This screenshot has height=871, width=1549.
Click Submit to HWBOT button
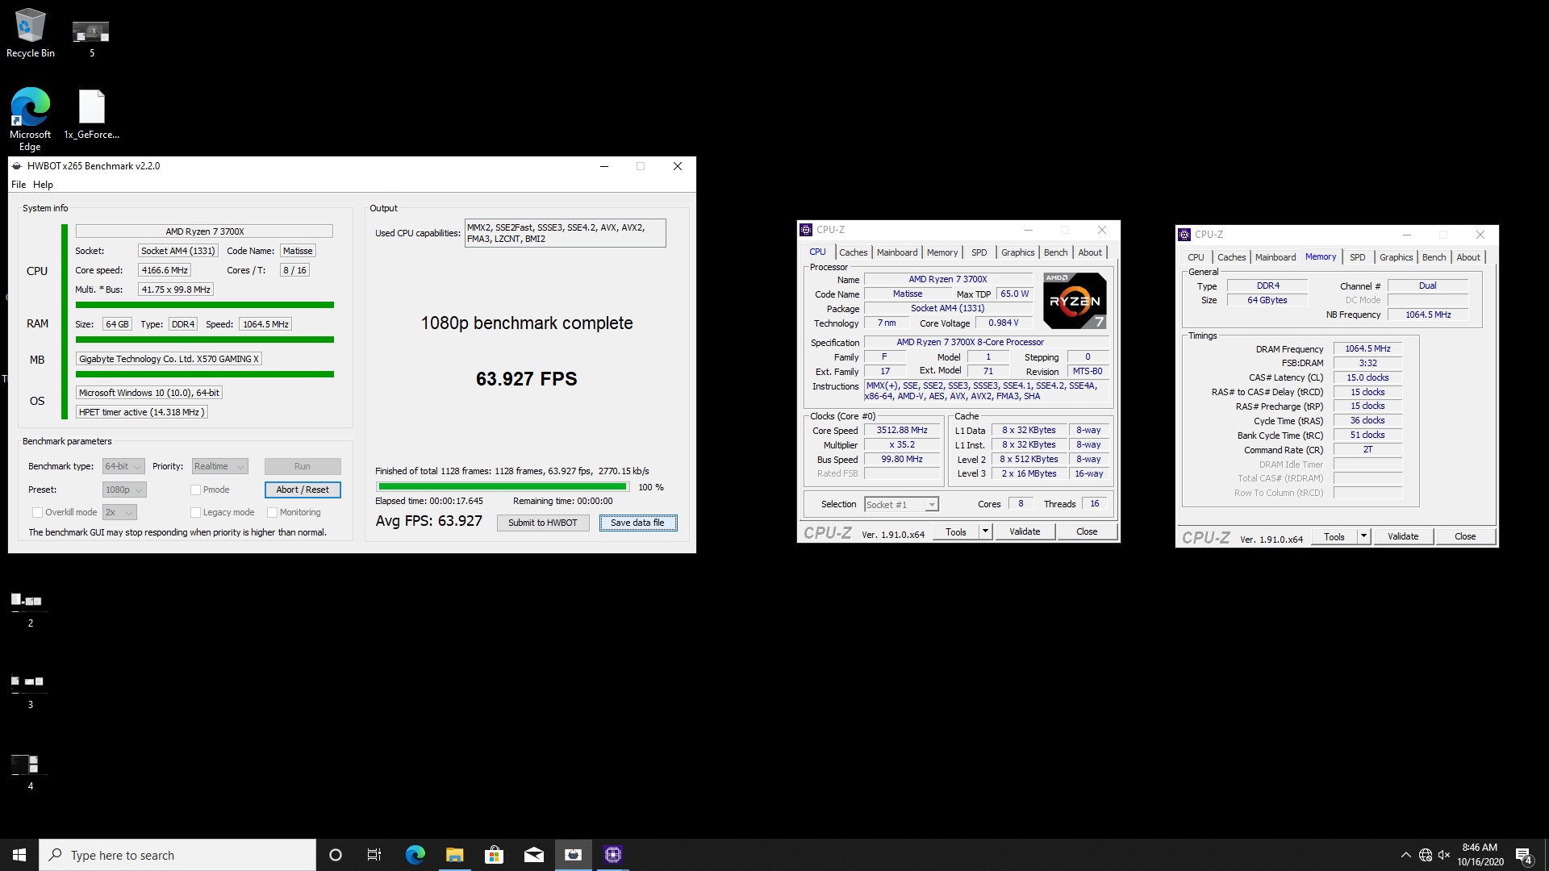543,523
